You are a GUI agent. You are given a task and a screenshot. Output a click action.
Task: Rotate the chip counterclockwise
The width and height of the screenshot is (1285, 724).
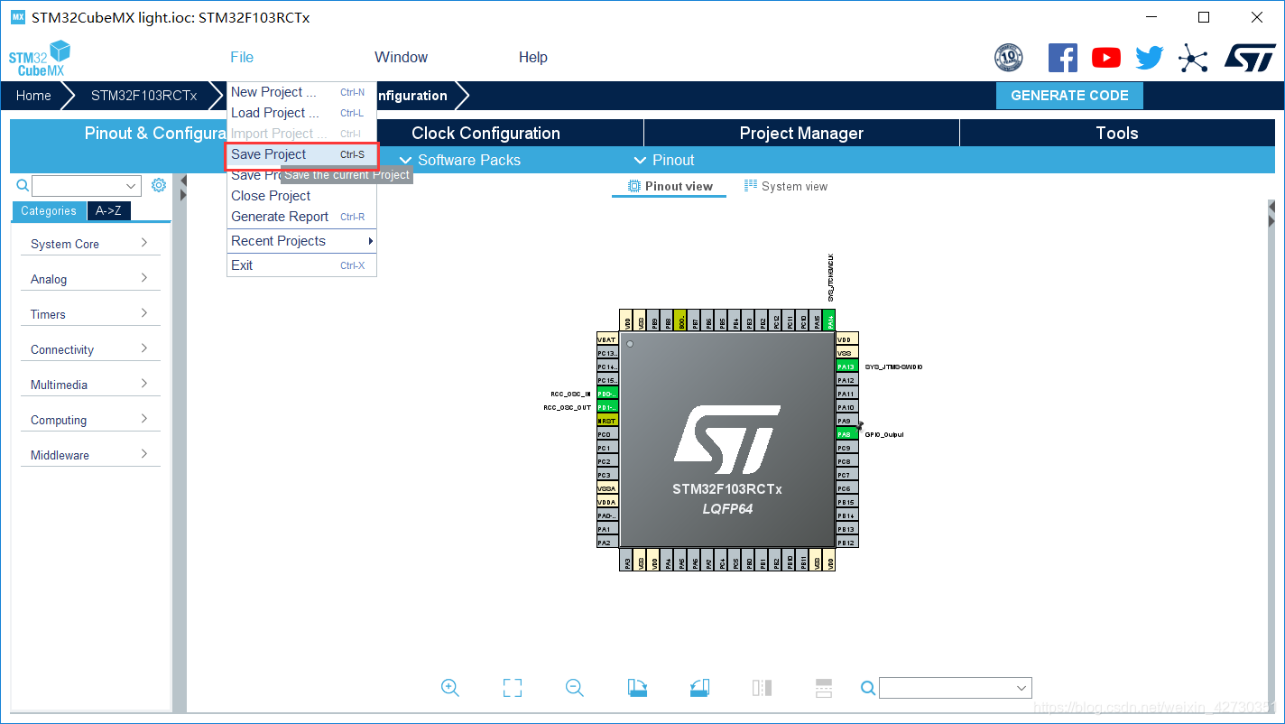click(699, 687)
